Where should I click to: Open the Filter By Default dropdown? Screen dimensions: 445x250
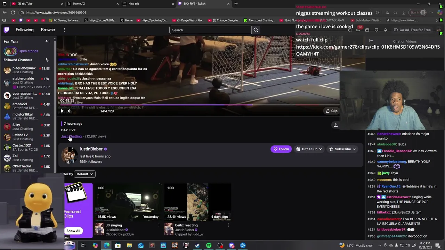(x=84, y=174)
